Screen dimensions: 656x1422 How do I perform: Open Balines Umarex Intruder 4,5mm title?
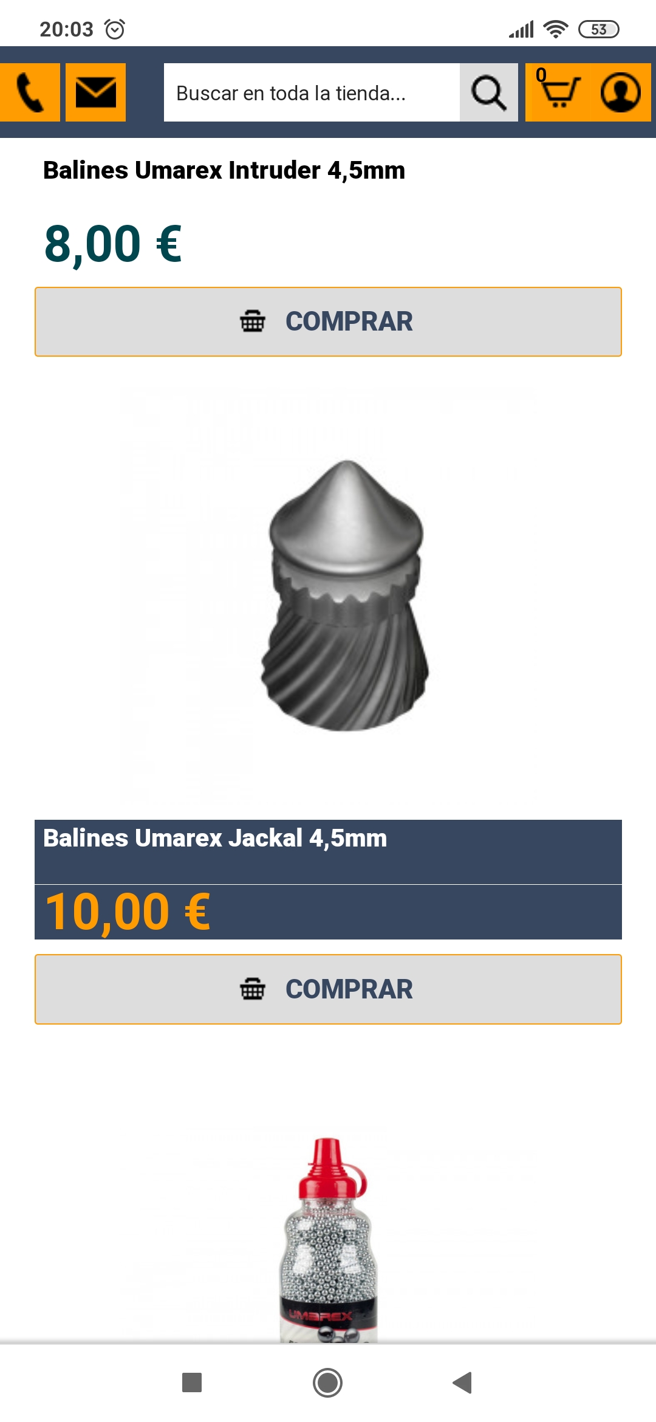tap(224, 170)
